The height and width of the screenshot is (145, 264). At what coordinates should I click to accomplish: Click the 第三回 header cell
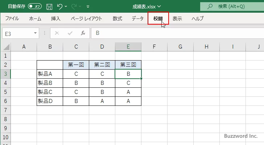(128, 65)
